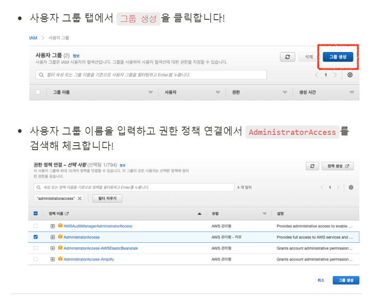Sort by 사용자 column arrow
Viewport: 380px width, 306px height.
[x=217, y=92]
